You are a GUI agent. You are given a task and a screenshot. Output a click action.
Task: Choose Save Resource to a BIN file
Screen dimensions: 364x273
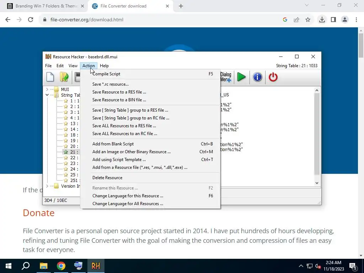(150, 100)
